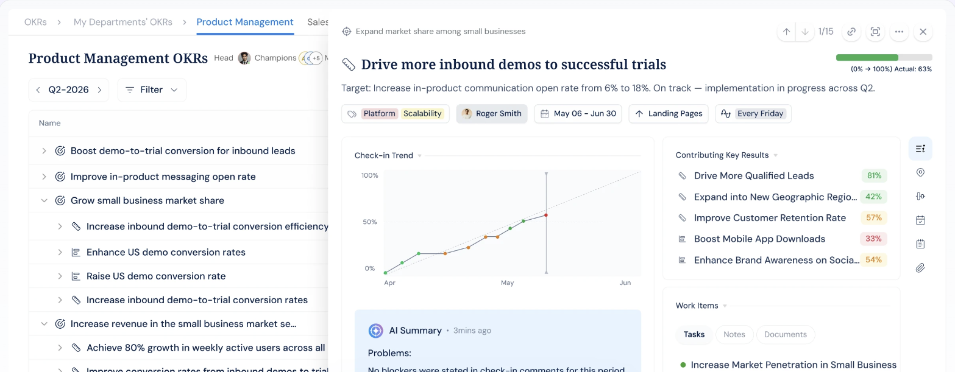Go to previous quarter with left arrow
The width and height of the screenshot is (955, 372).
38,89
